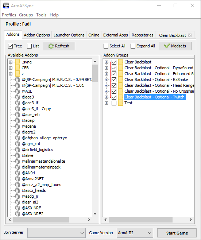Click the @aceip addon brick icon

(x=18, y=120)
